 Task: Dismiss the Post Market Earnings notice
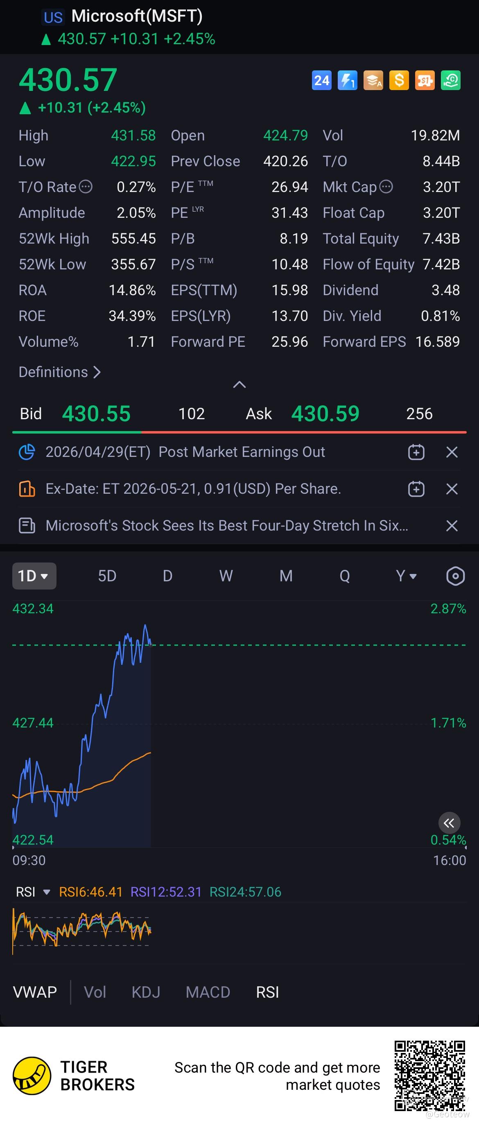[452, 452]
